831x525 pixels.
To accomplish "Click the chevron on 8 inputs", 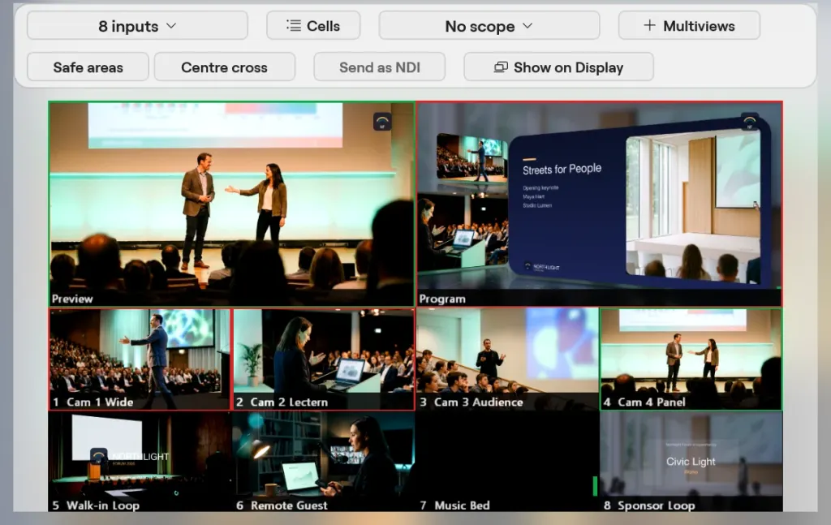I will (x=171, y=25).
